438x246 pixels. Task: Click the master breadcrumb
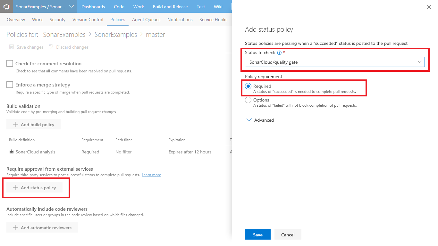click(156, 34)
